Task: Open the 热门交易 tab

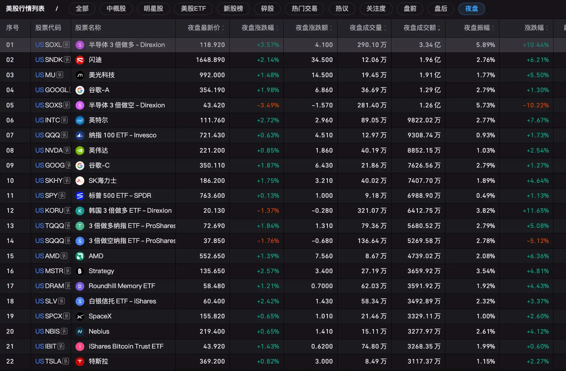Action: pyautogui.click(x=305, y=9)
